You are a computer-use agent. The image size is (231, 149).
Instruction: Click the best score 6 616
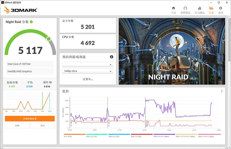(47, 86)
